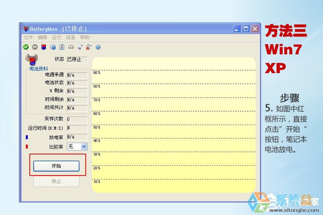323x215 pixels.
Task: Open the 文件 menu
Action: [x=28, y=37]
